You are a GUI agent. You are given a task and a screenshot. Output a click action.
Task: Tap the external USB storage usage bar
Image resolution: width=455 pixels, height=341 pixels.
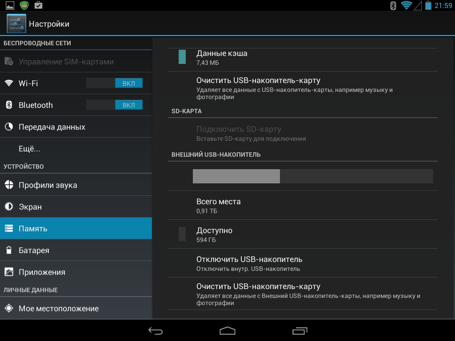313,176
